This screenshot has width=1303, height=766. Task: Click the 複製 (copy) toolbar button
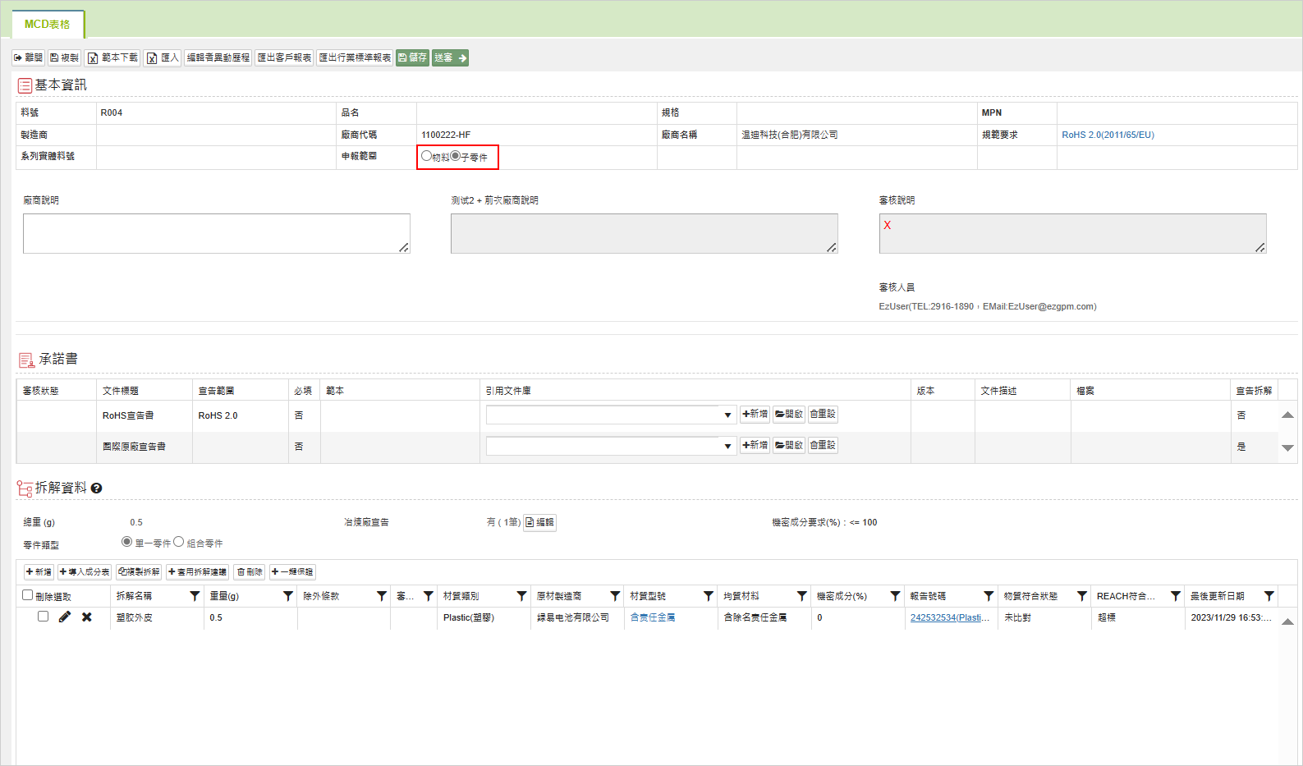tap(64, 57)
